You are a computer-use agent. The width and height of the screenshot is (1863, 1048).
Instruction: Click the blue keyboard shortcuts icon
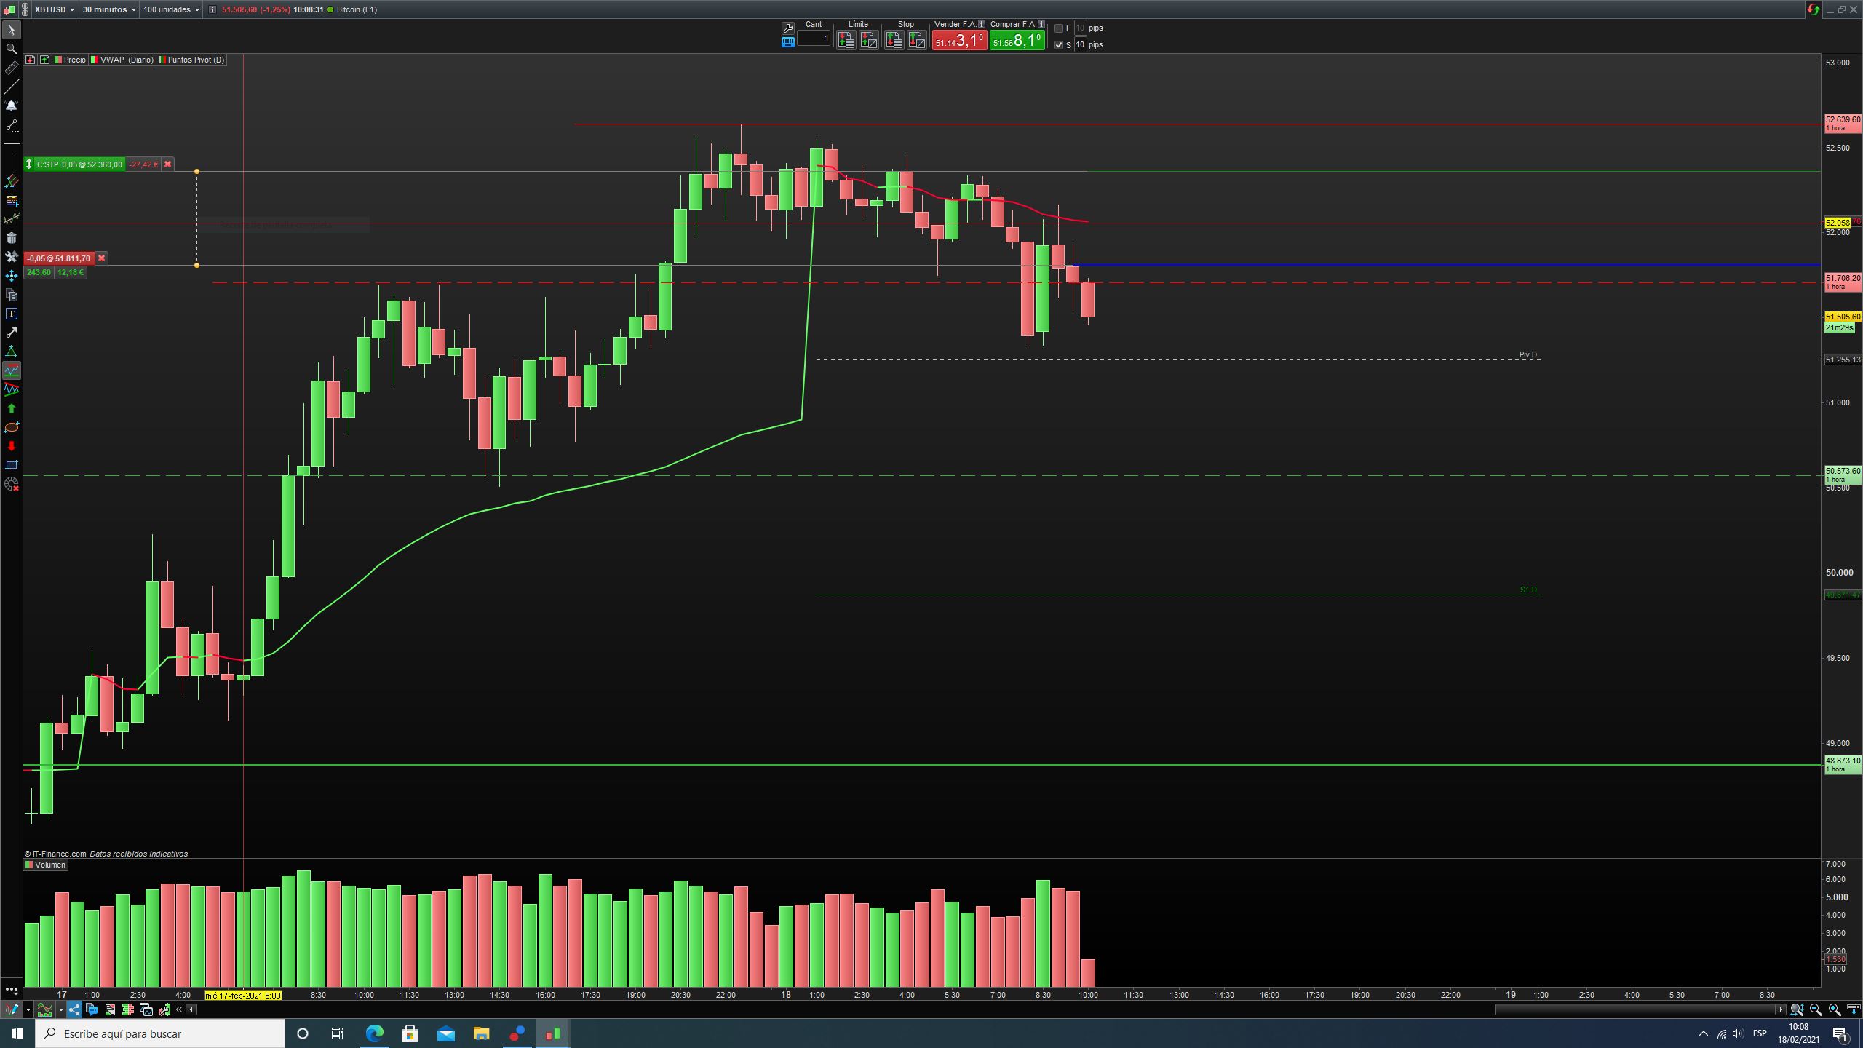787,42
